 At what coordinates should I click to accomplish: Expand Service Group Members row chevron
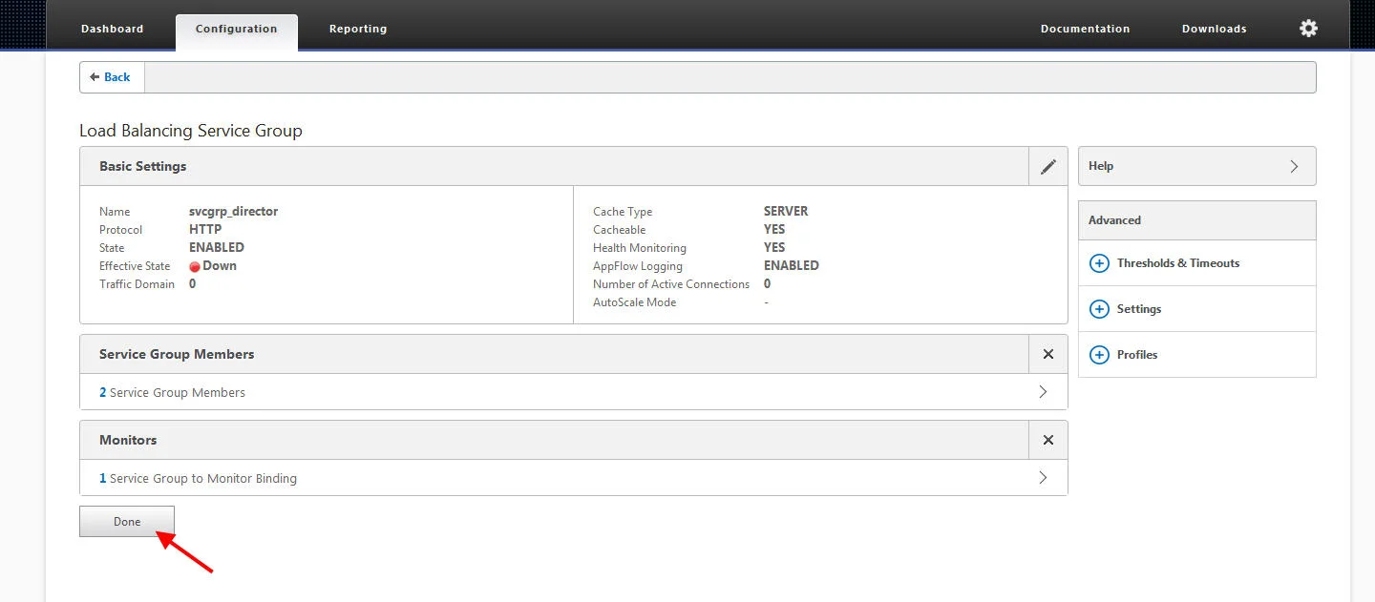click(1043, 392)
